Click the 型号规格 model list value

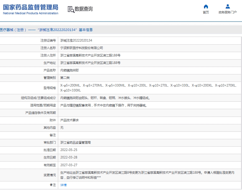pos(149,88)
